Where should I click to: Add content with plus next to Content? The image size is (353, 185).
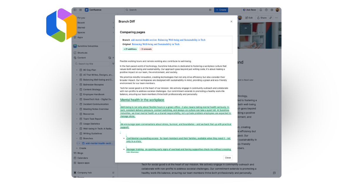click(x=114, y=58)
